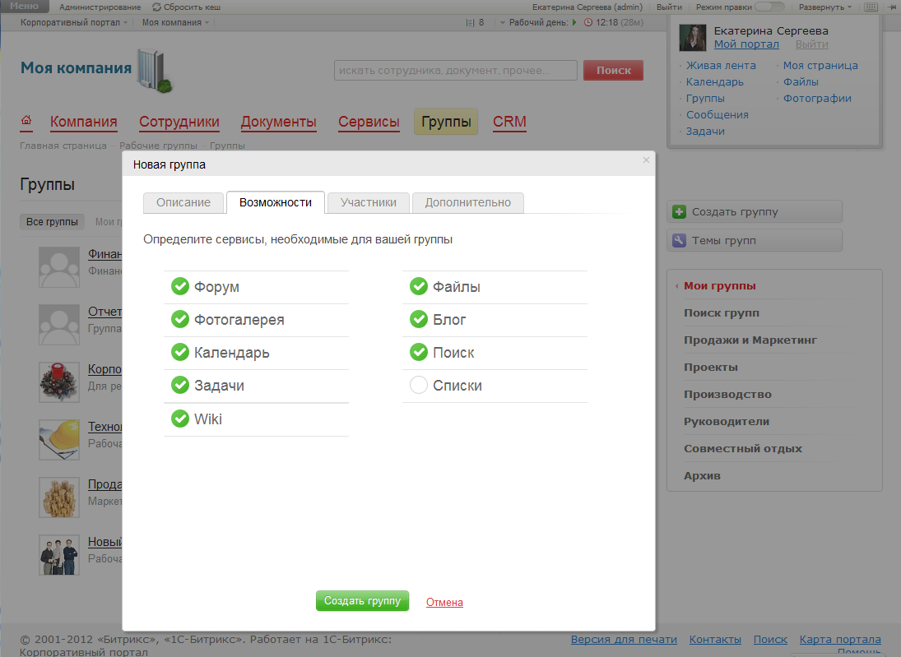Expand the Развернуть dropdown

(x=825, y=7)
